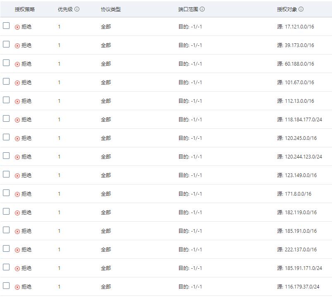Click the red deny icon in the 120.245.0.0/16 row

tap(17, 138)
